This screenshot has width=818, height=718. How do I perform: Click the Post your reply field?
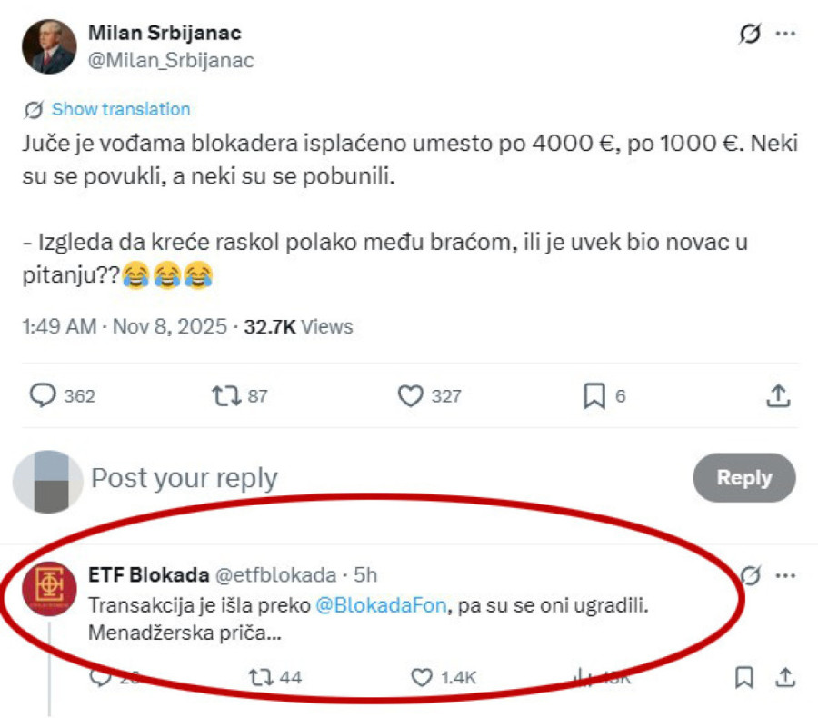(182, 477)
